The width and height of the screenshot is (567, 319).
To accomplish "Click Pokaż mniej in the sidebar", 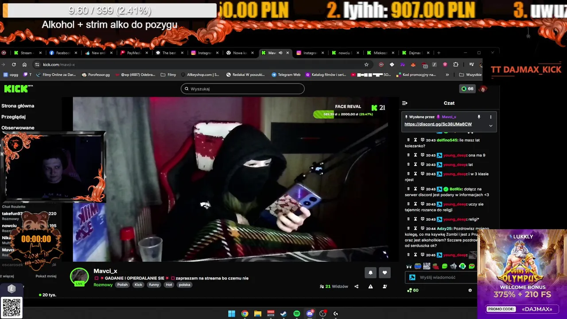I will pos(46,276).
